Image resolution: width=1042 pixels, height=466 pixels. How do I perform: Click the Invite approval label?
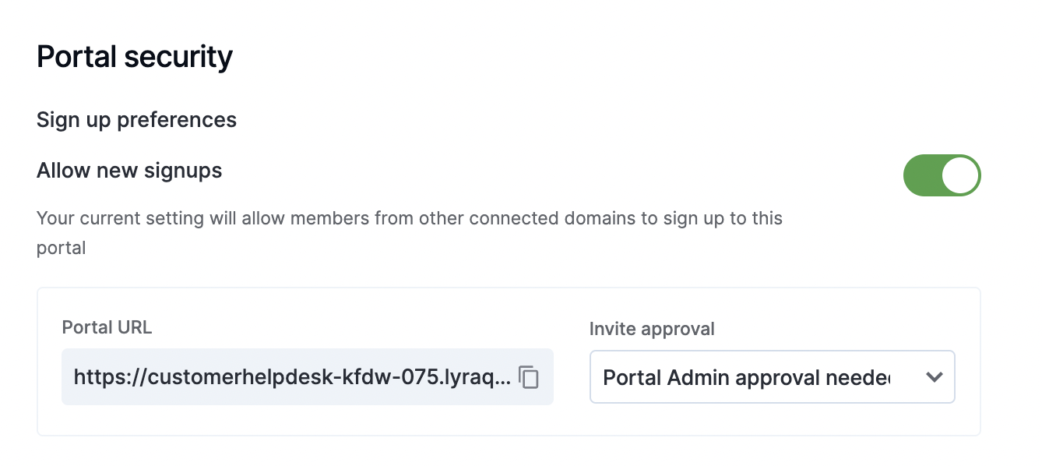point(652,329)
